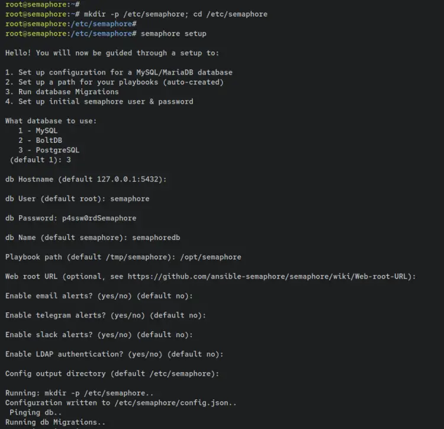Click the db User value 'semaphore'
This screenshot has width=444, height=429.
click(130, 199)
